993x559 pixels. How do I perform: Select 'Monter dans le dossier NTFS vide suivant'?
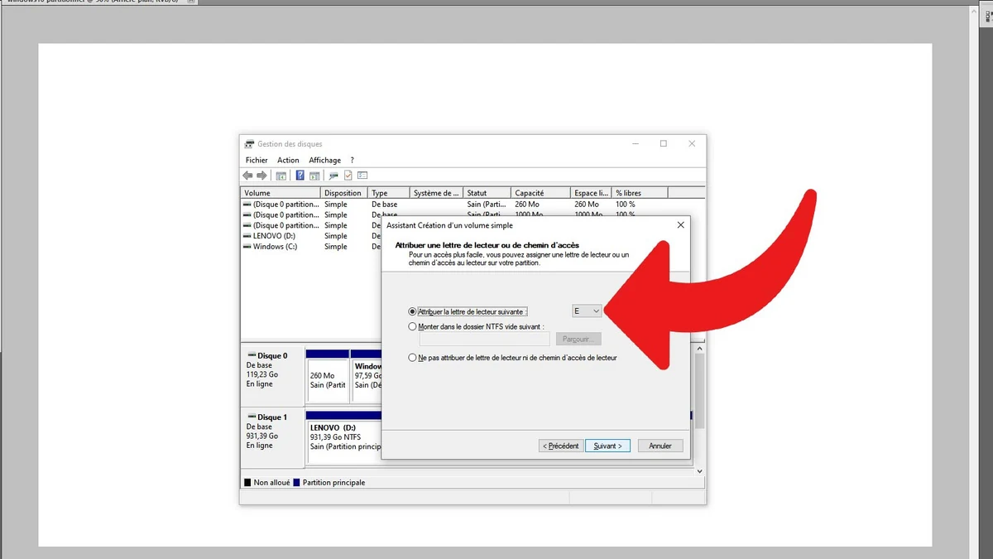tap(412, 326)
